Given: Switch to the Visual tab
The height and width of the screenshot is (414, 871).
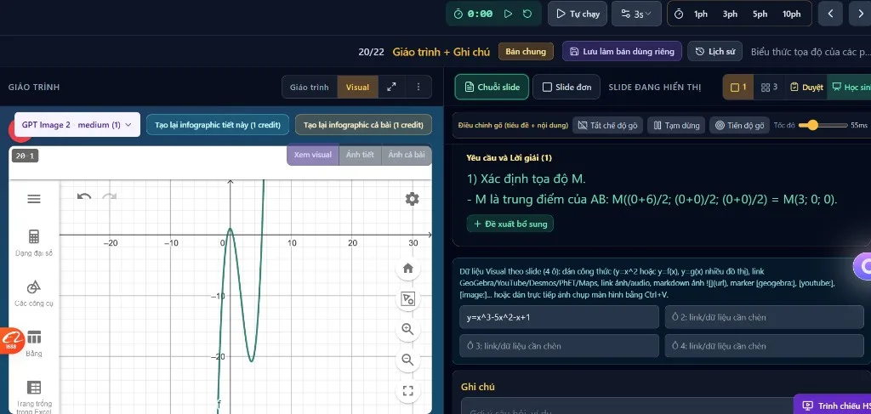Looking at the screenshot, I should pyautogui.click(x=358, y=87).
